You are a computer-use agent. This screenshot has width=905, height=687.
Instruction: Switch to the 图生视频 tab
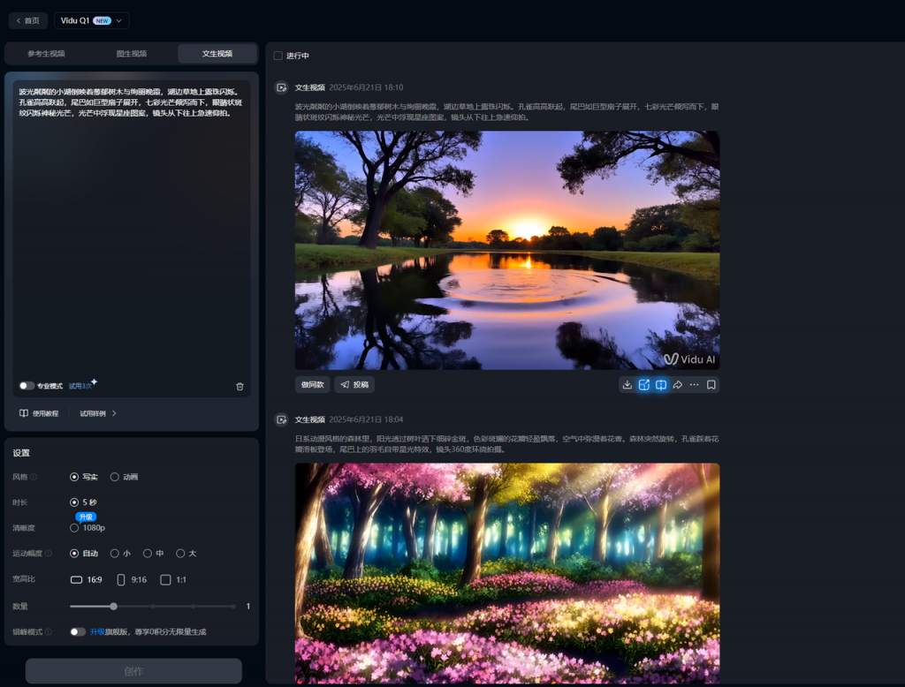132,54
